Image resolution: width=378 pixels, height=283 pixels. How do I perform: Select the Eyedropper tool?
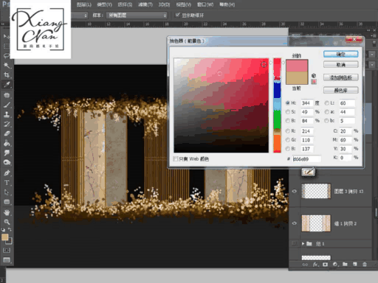point(7,85)
